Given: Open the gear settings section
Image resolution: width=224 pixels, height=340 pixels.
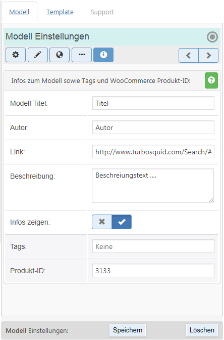Looking at the screenshot, I should pos(16,55).
